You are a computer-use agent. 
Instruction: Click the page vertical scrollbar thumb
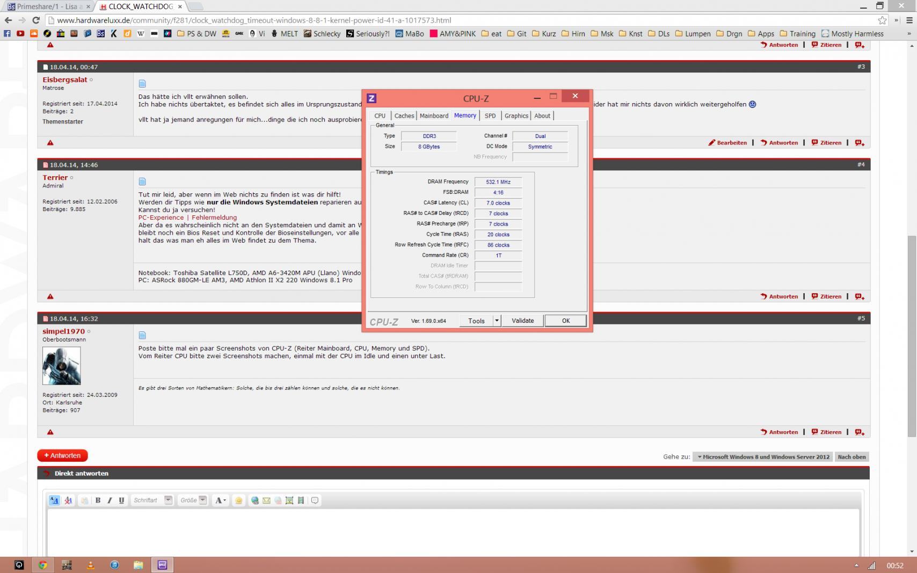(911, 336)
